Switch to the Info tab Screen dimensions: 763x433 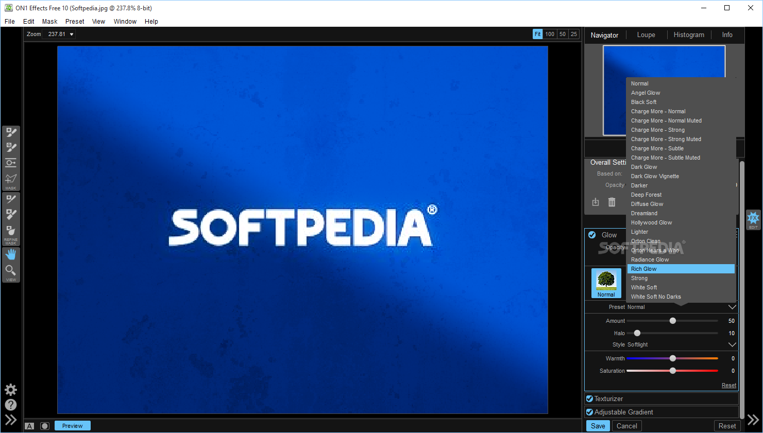pos(727,35)
